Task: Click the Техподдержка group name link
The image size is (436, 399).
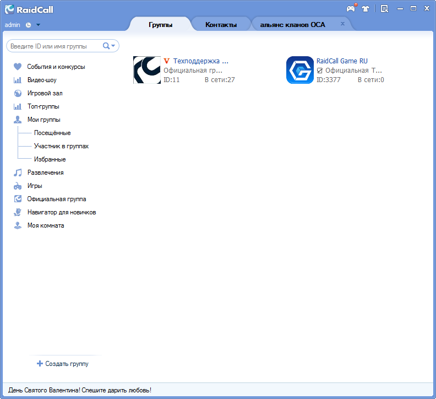Action: [x=201, y=61]
